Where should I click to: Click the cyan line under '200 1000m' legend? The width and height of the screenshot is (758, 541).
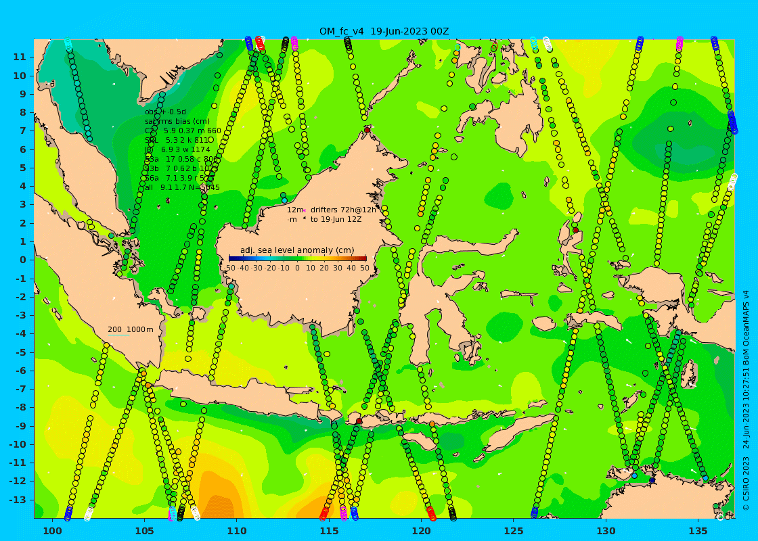click(x=118, y=335)
